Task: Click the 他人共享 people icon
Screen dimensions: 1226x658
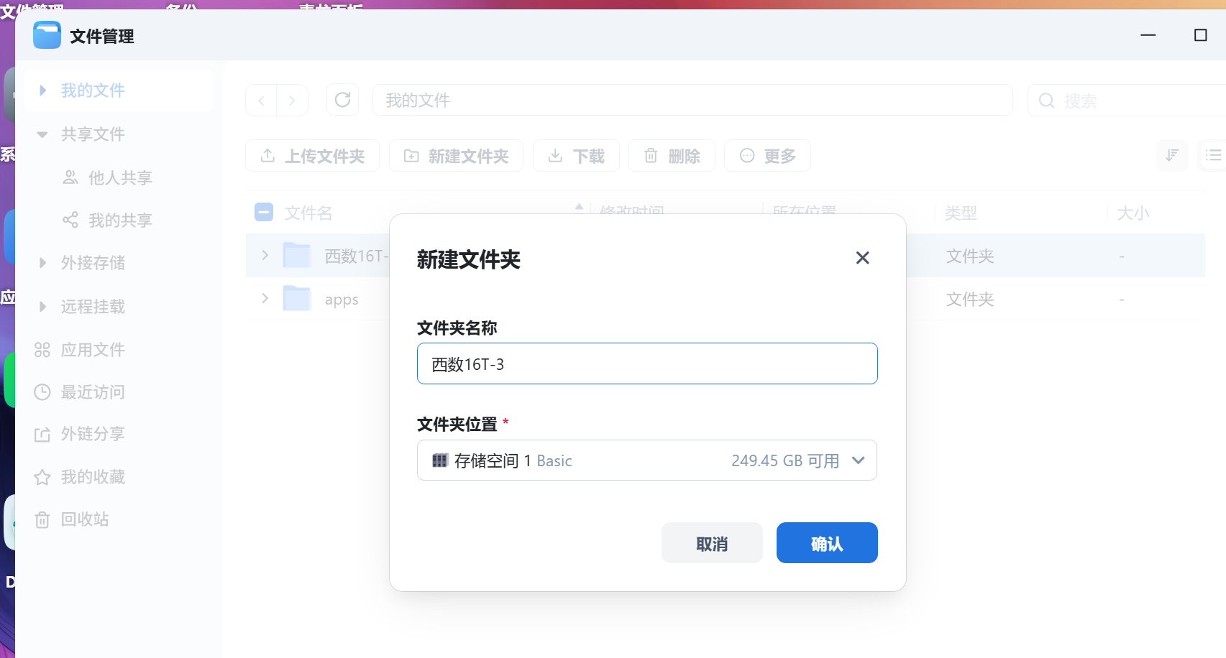Action: click(70, 177)
